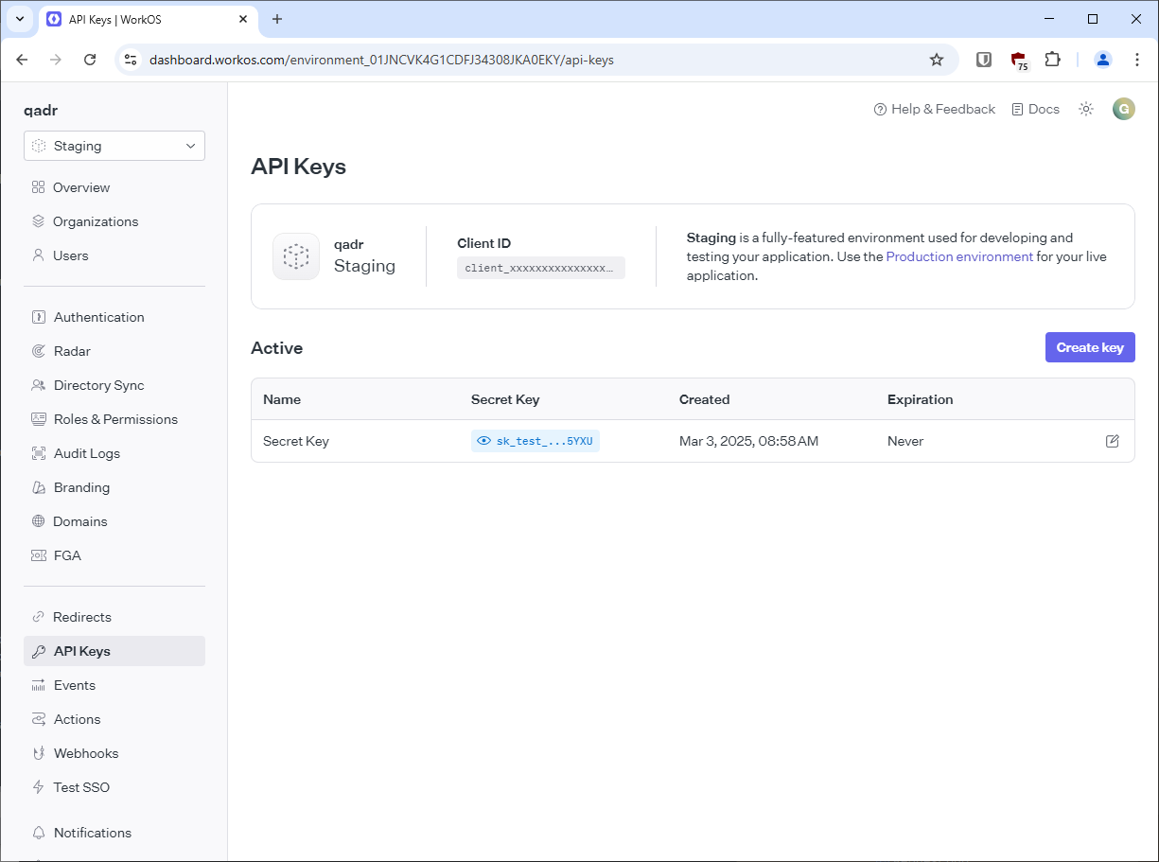Edit the secret key expiration
Screen dimensions: 1159x862
[1113, 440]
